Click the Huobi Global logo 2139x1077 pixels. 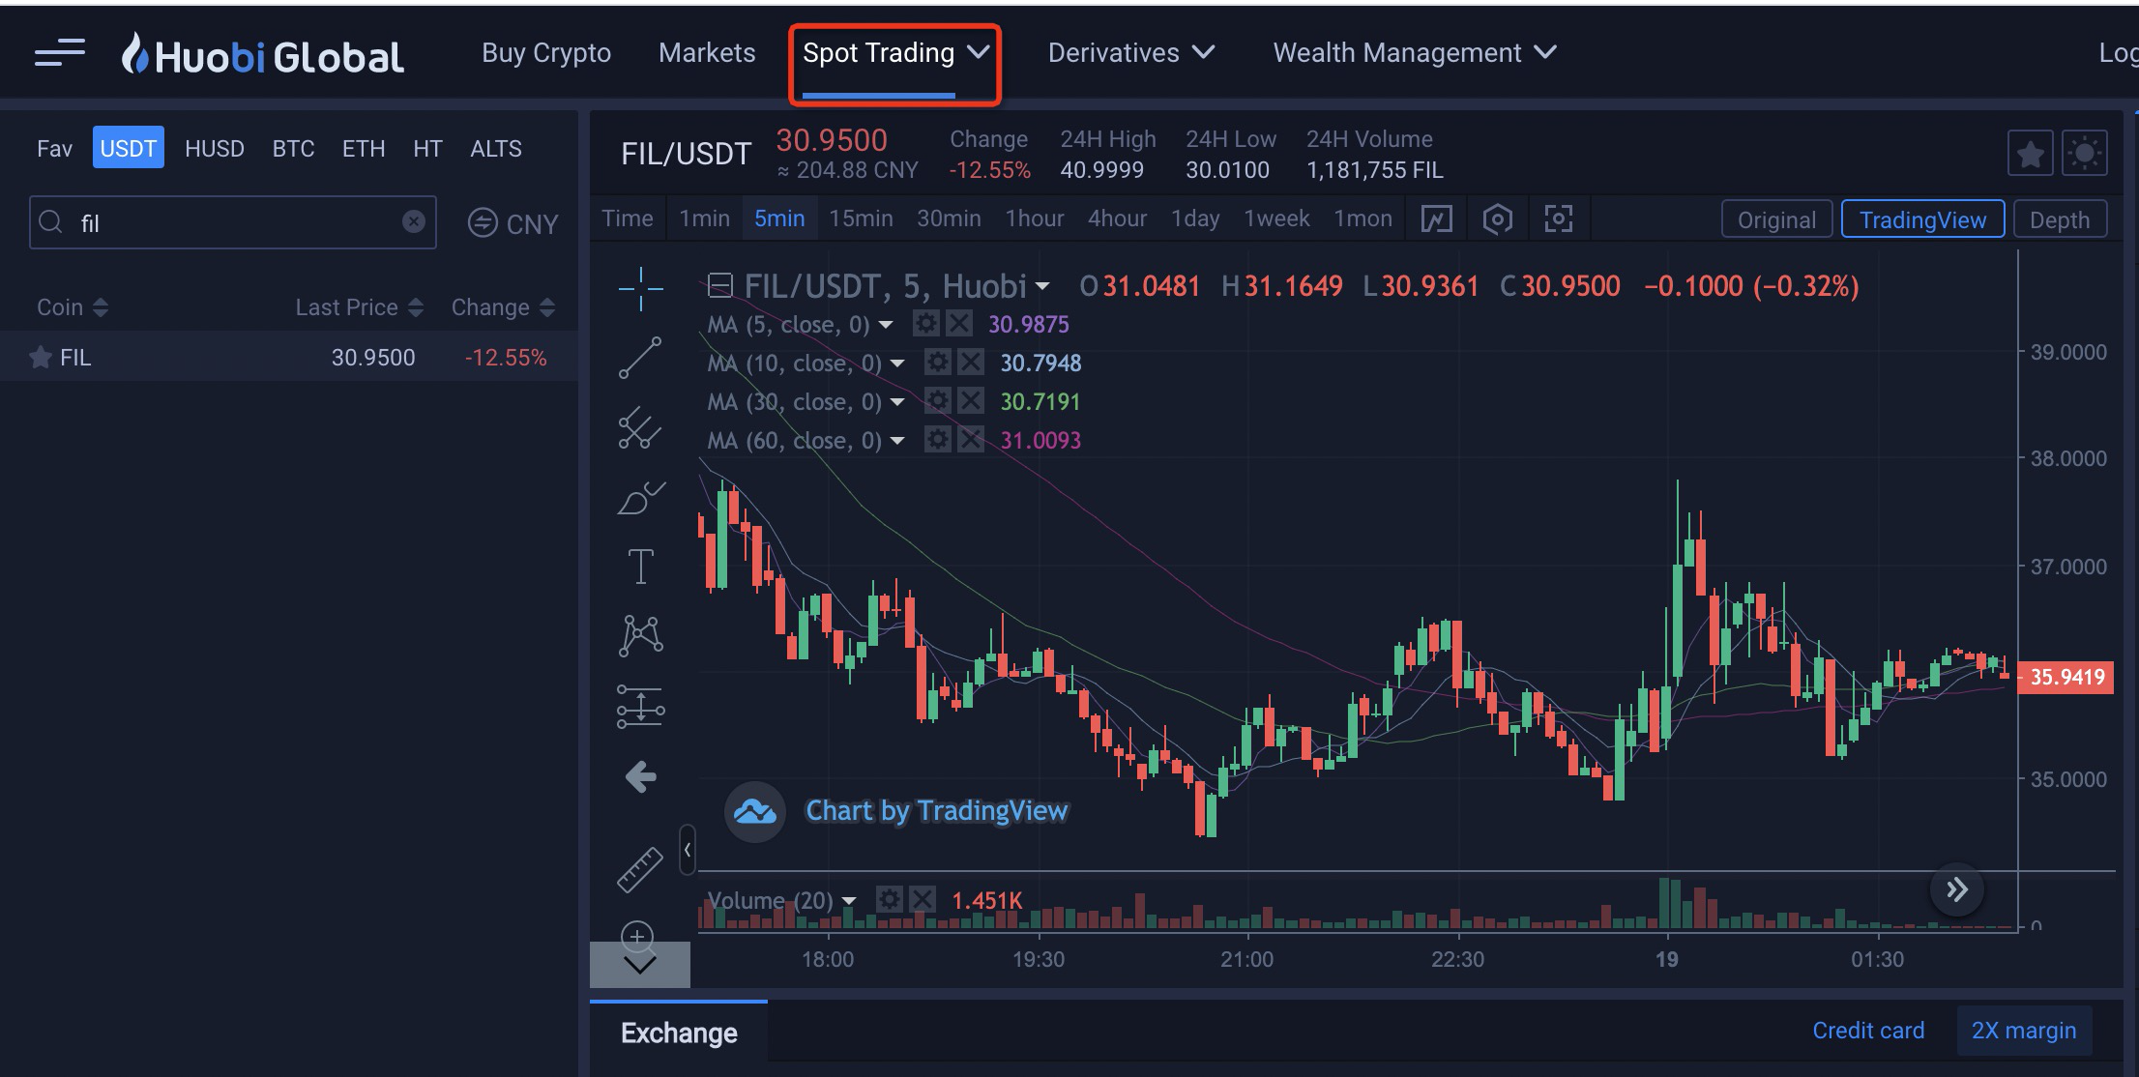[262, 54]
